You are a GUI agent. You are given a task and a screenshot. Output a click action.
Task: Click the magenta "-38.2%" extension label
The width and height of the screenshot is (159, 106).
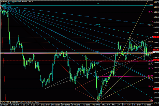coord(150,12)
